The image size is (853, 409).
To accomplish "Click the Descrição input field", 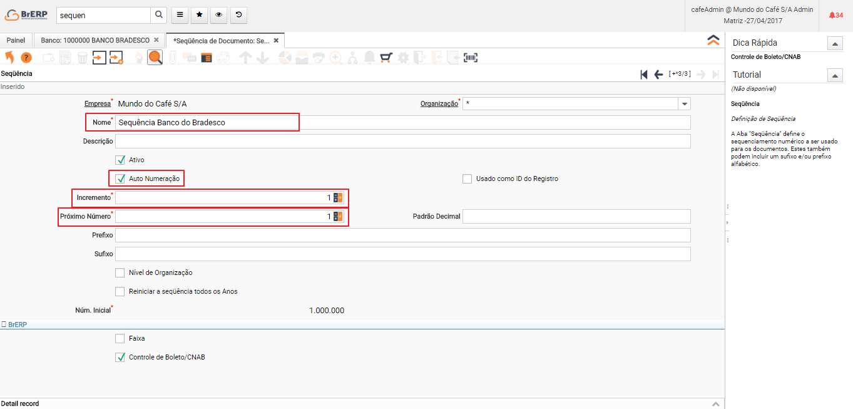I will click(402, 141).
